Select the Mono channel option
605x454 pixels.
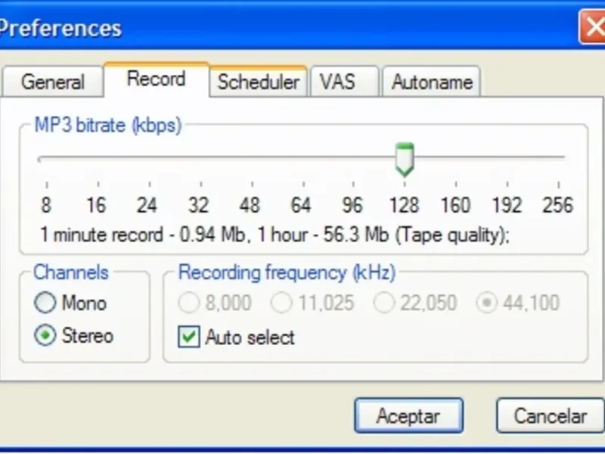tap(45, 303)
